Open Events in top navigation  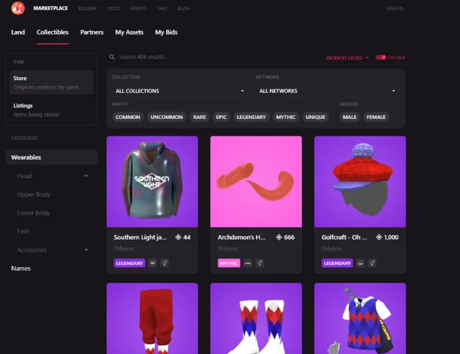[139, 9]
